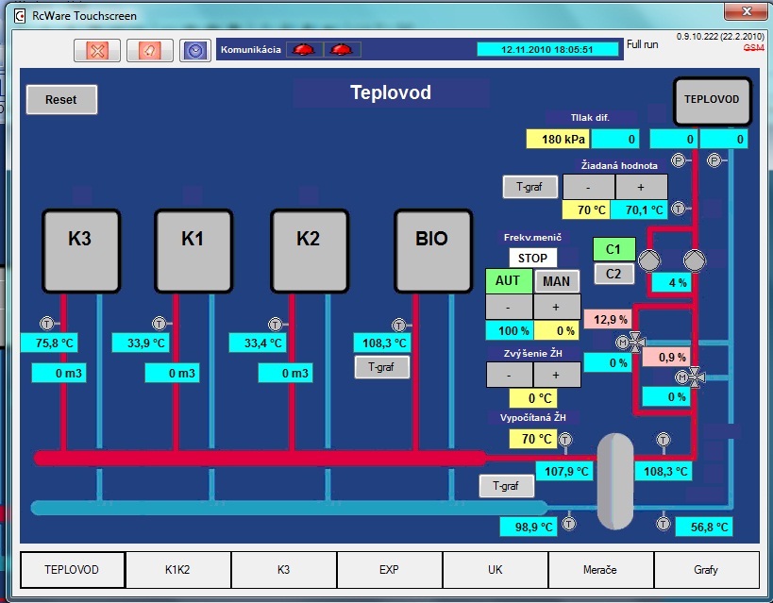The height and width of the screenshot is (603, 773).
Task: Click the second red communication alarm light
Action: [342, 49]
